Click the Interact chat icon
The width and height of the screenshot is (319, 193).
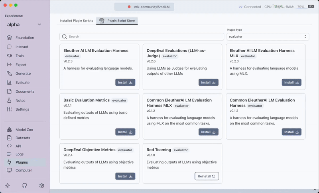point(10,47)
